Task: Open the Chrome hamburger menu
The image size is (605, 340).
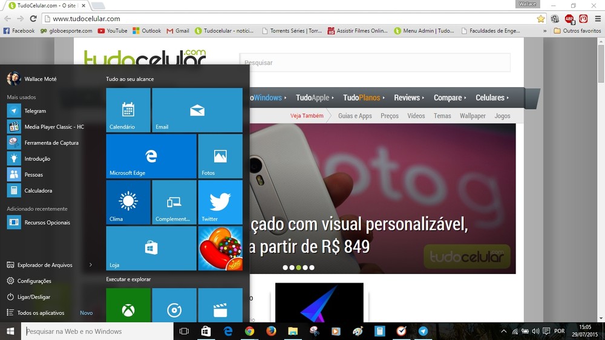Action: point(598,19)
